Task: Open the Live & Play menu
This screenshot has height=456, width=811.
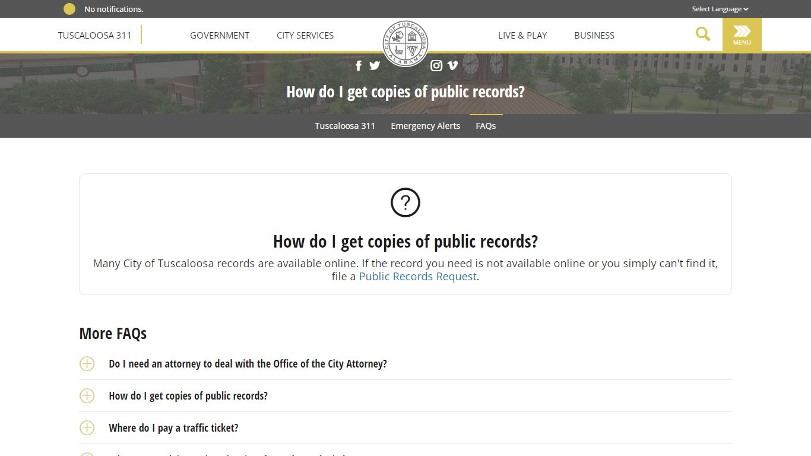Action: [x=522, y=35]
